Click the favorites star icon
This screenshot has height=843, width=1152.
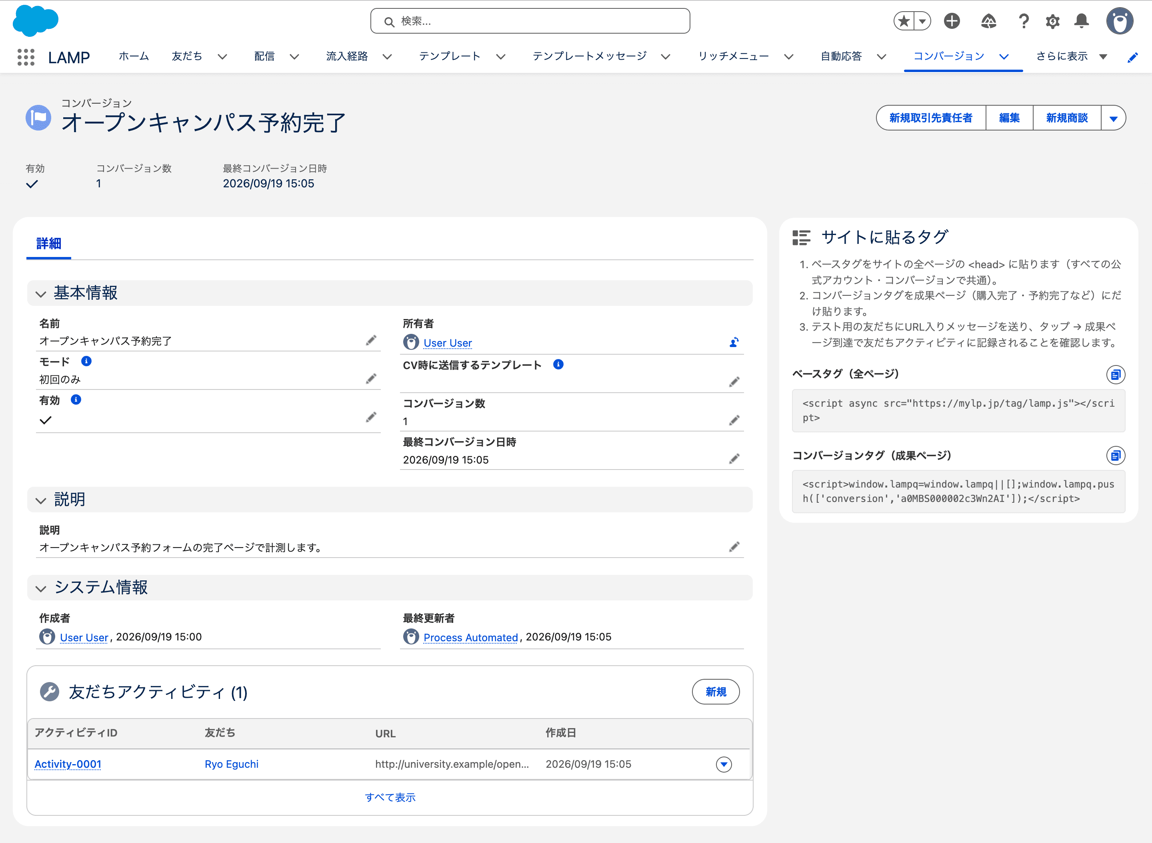pos(904,21)
